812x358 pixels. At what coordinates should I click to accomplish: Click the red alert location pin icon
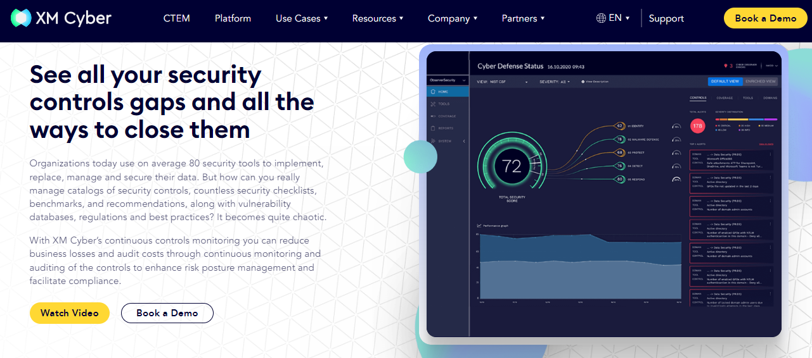point(725,66)
